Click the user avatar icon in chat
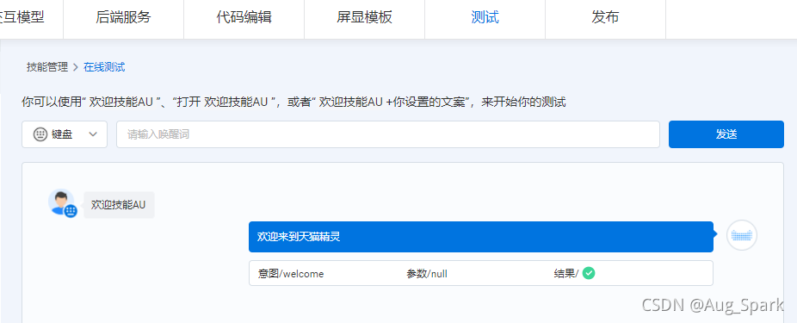The width and height of the screenshot is (797, 323). 62,203
